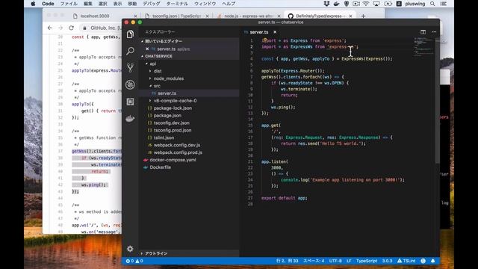Screen dimensions: 478x269
Task: Reload the page in the browser window
Action: point(72,28)
